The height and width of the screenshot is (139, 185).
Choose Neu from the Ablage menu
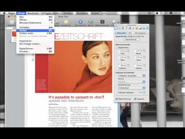(x=35, y=17)
